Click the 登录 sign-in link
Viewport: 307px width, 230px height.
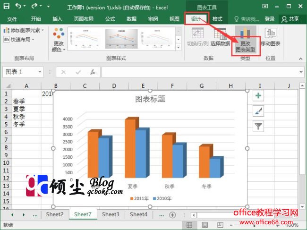270,19
